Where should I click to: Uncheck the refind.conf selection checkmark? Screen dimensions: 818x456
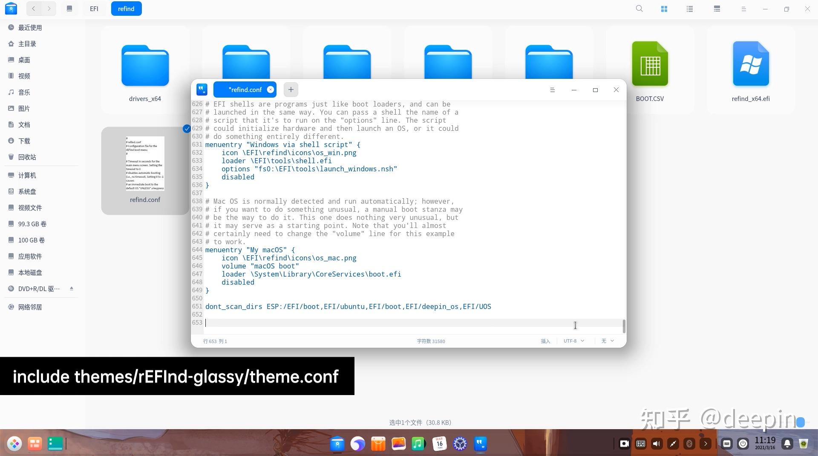coord(186,129)
